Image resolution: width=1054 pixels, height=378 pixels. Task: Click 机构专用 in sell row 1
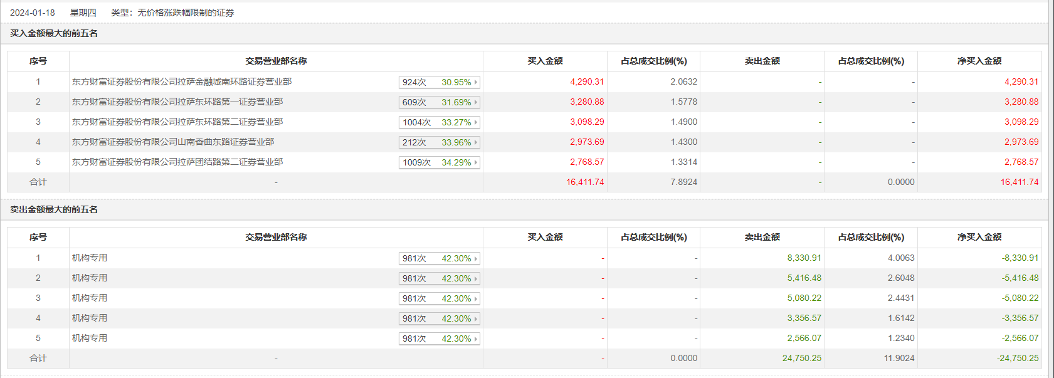click(90, 258)
